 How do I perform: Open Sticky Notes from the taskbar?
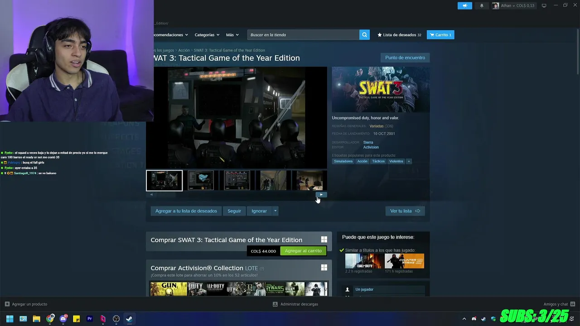tap(76, 319)
